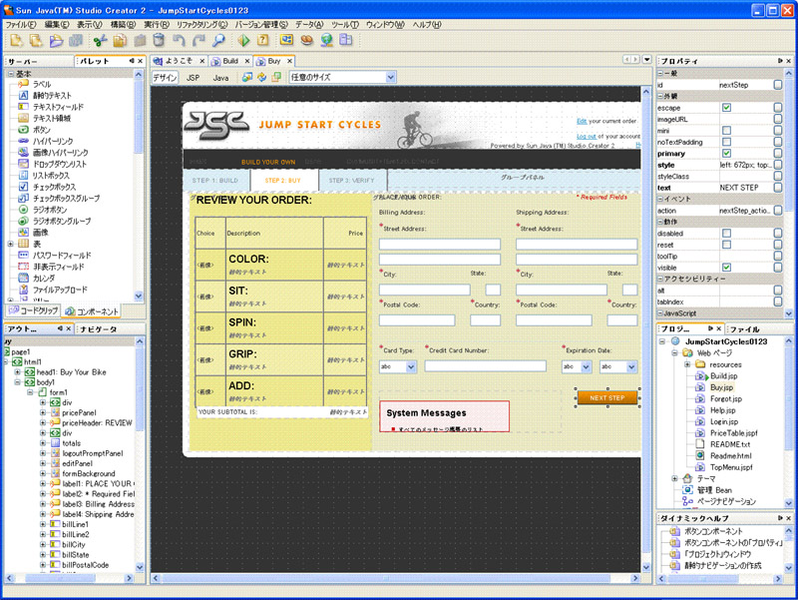Expand the テーマ node in project tree
Image resolution: width=798 pixels, height=600 pixels.
pos(675,478)
